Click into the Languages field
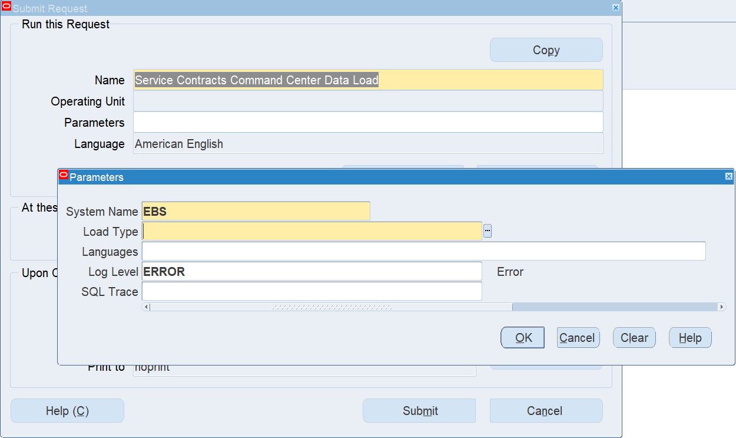 423,251
